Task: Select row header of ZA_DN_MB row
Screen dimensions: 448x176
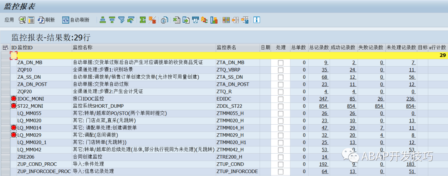Action: [x=5, y=63]
